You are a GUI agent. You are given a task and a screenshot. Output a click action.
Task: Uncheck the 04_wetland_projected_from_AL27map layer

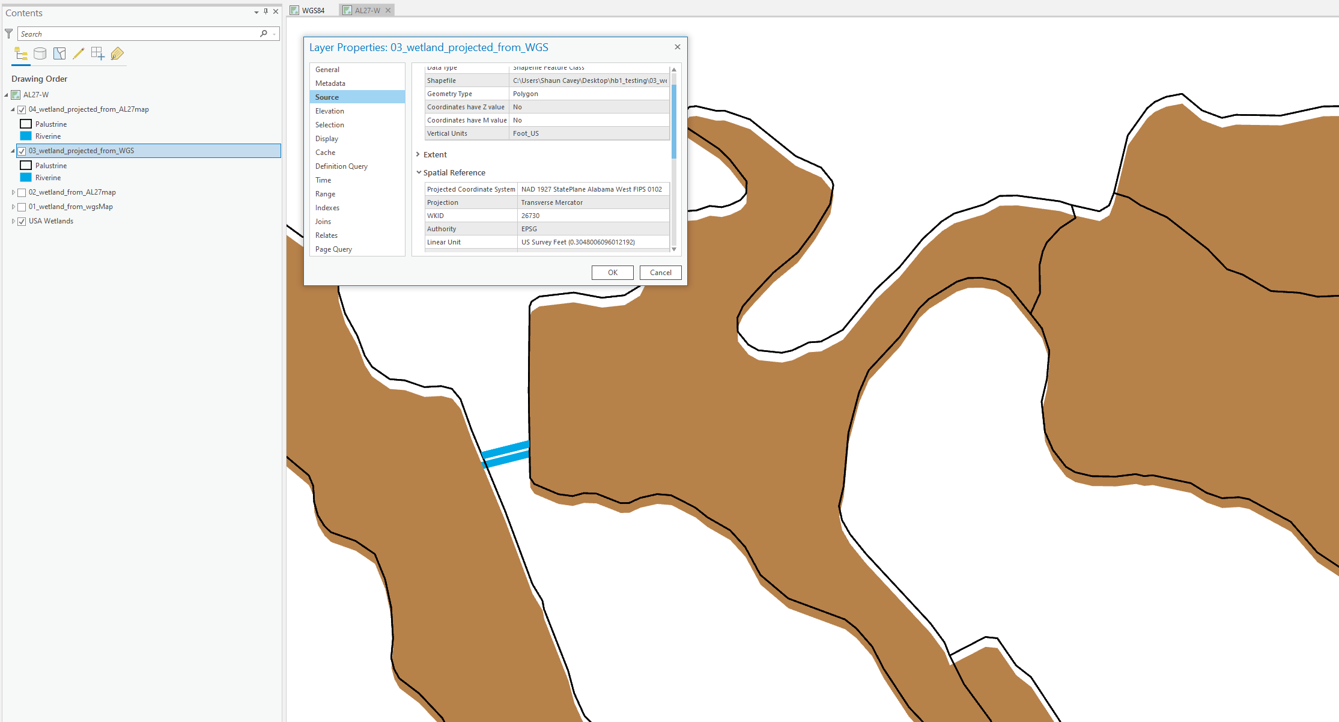(22, 110)
